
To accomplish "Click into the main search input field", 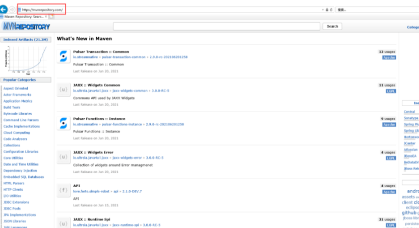I will (x=216, y=26).
